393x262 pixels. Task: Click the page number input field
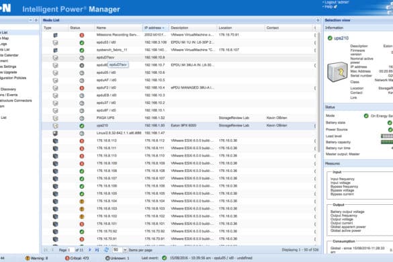pos(71,250)
